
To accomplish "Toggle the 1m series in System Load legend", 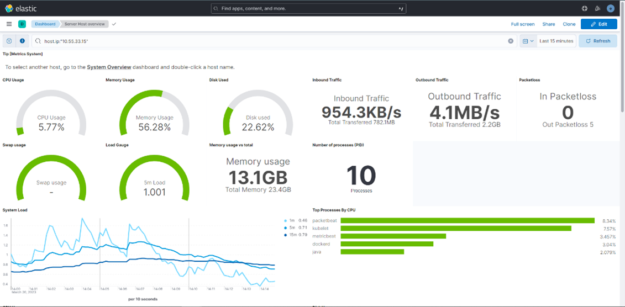I will [x=291, y=220].
